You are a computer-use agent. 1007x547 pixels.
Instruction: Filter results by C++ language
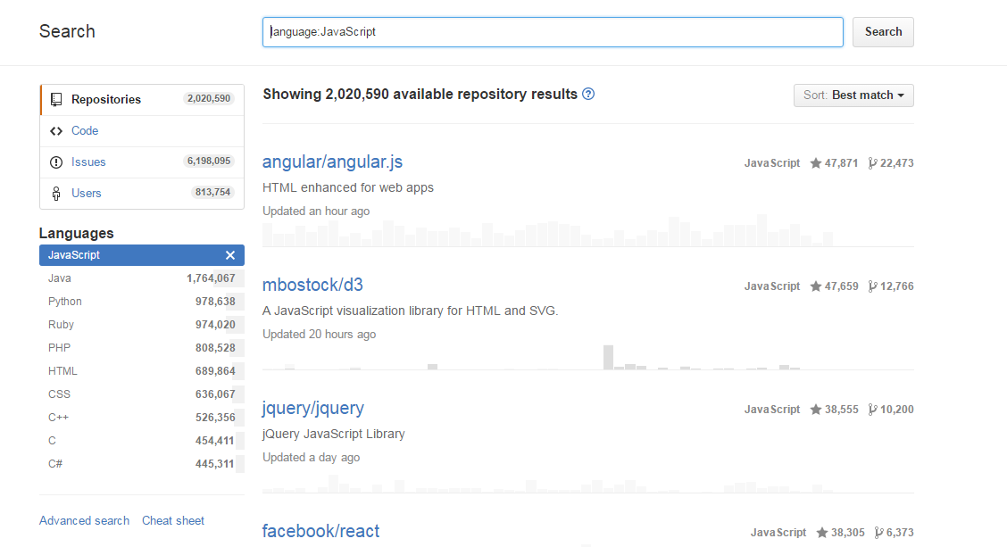point(142,418)
